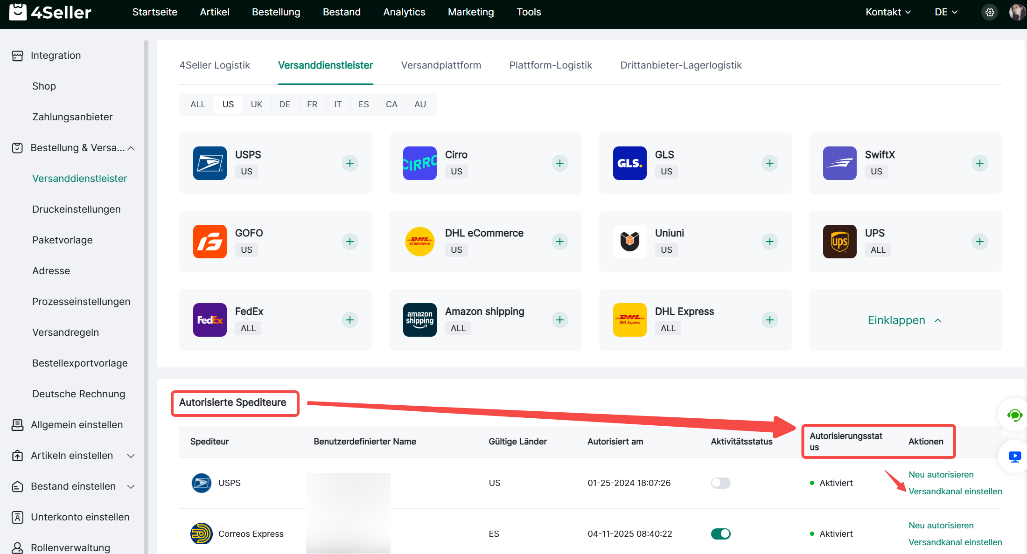Screen dimensions: 1027x554
Task: Click the plus icon on USPS card
Action: click(349, 163)
